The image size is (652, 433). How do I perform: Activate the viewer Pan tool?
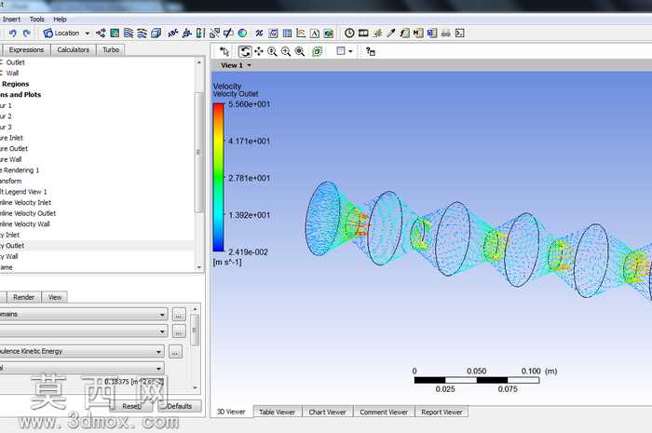click(259, 51)
